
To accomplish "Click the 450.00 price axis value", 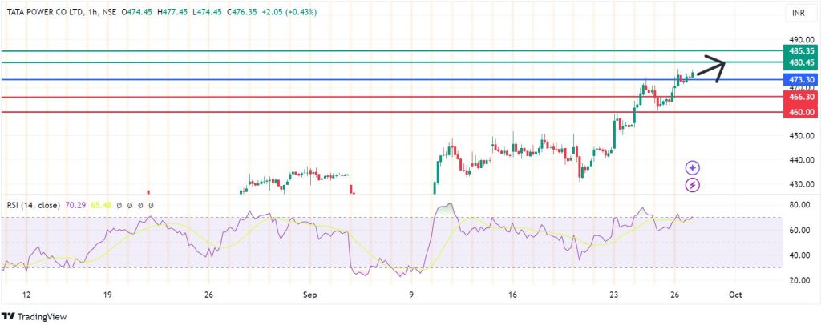I will 801,136.
